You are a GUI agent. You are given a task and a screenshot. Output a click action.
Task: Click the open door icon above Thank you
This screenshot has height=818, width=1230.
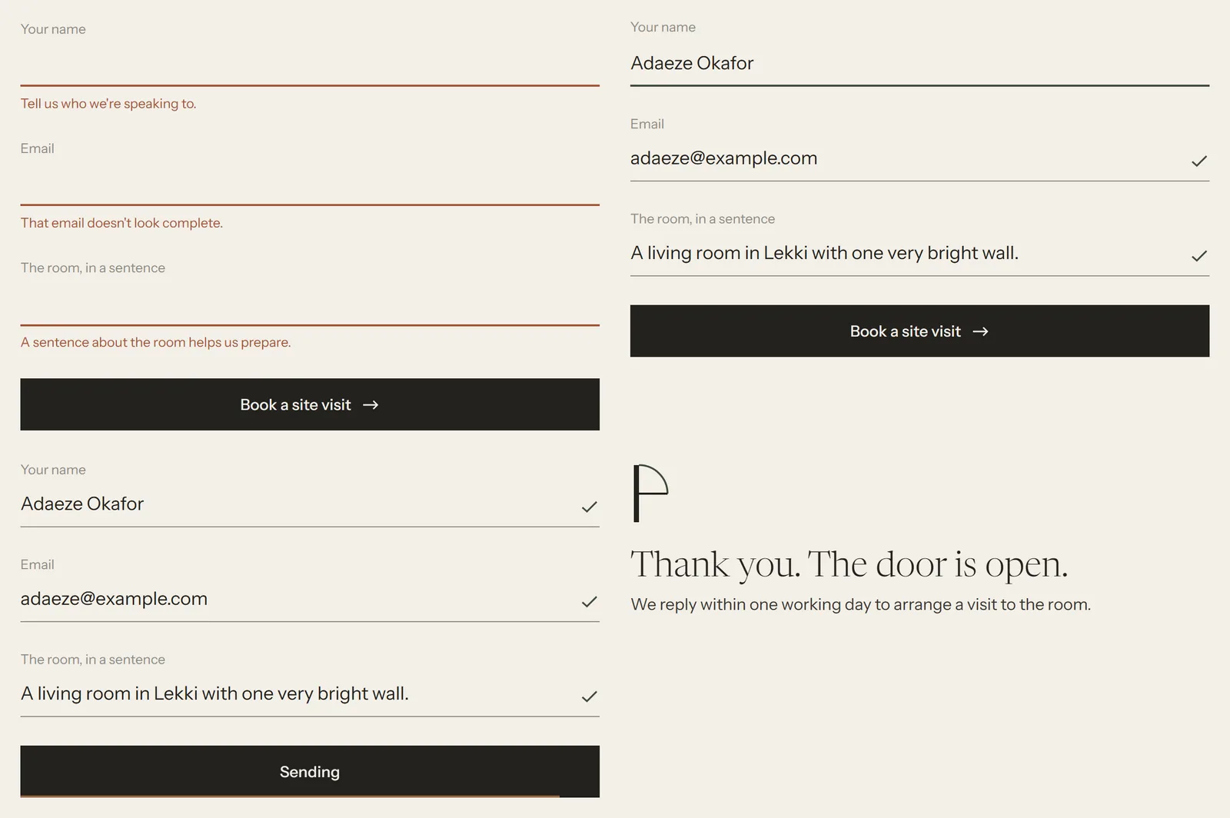pyautogui.click(x=650, y=493)
